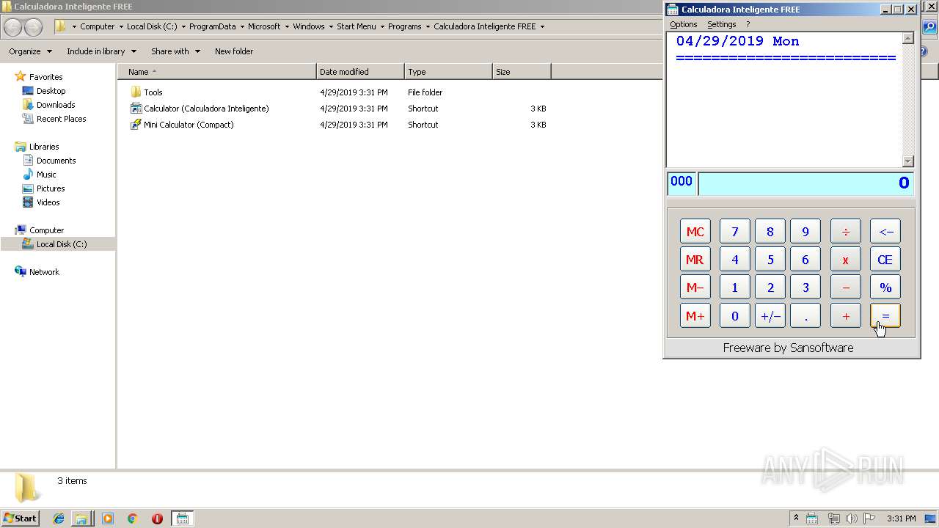Open Pictures library
This screenshot has height=528, width=939.
point(44,188)
